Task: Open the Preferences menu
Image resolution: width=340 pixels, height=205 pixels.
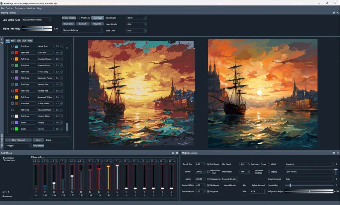Action: tap(20, 8)
